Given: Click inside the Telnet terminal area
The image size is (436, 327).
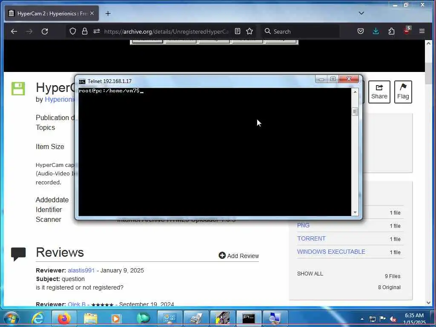Looking at the screenshot, I should (215, 152).
